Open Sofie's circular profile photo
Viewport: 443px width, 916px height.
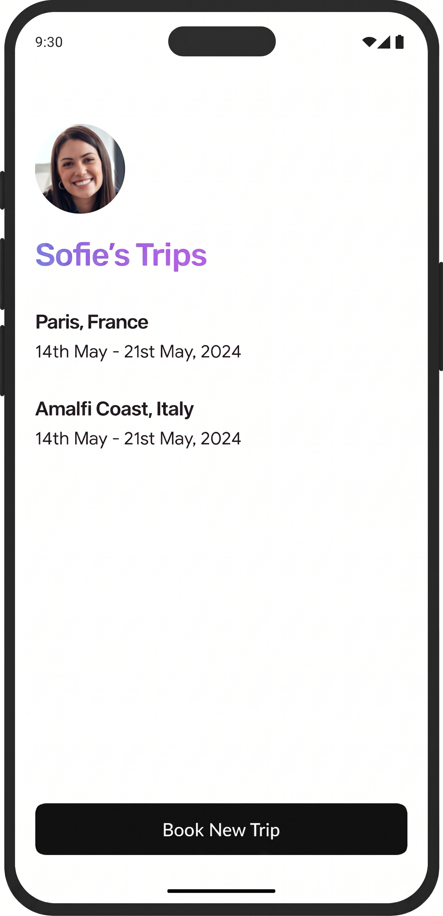pyautogui.click(x=80, y=169)
